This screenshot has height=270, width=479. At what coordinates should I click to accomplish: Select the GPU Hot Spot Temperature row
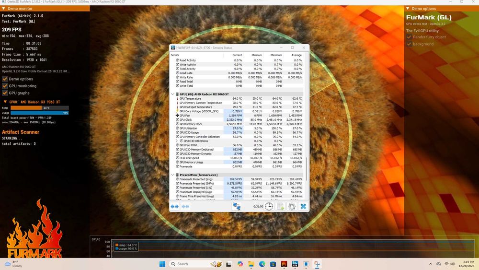pyautogui.click(x=237, y=107)
